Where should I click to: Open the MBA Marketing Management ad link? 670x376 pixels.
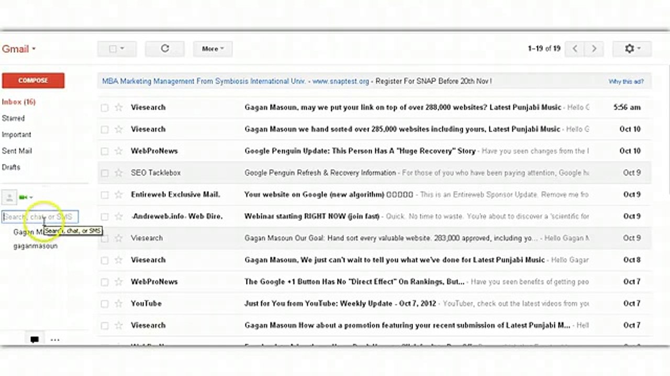204,81
